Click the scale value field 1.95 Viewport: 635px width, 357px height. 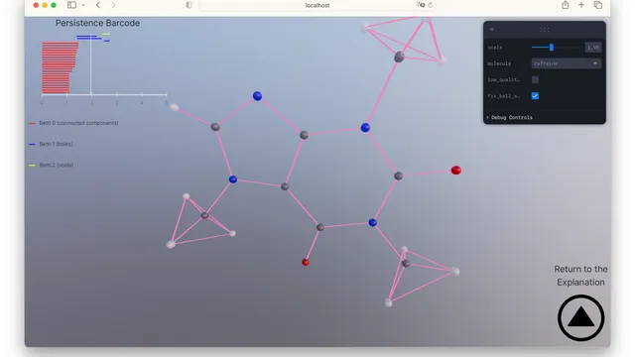coord(593,48)
